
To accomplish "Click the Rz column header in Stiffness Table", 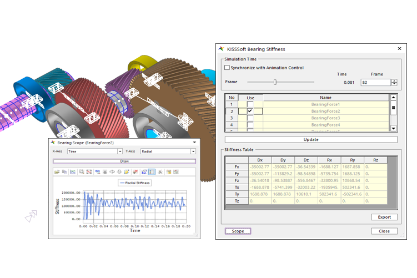I will pos(375,160).
